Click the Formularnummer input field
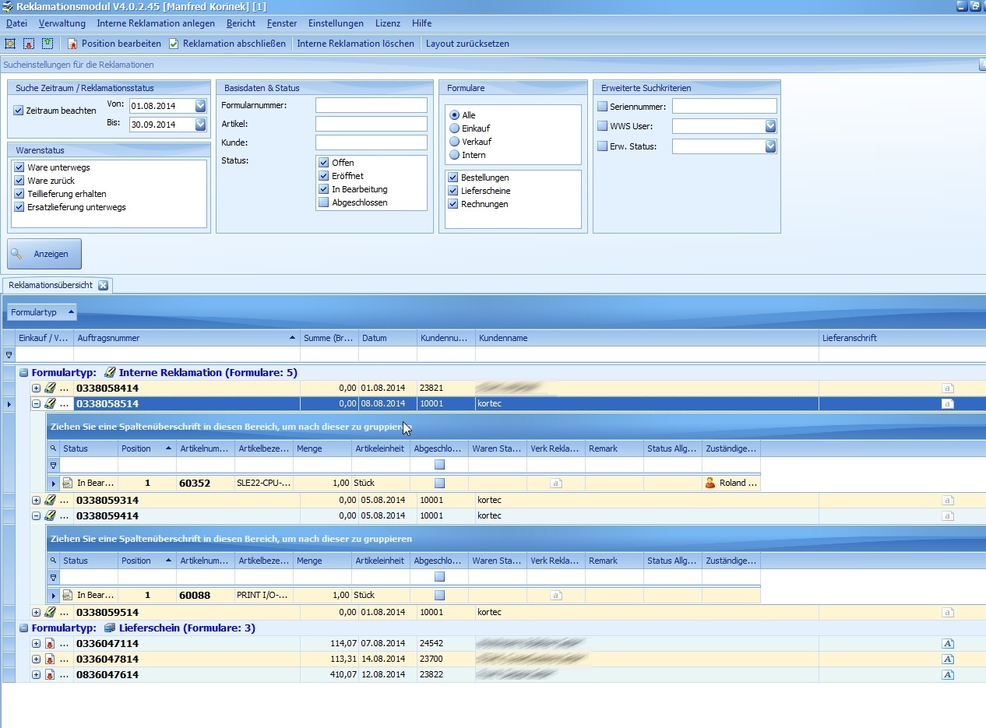 [x=372, y=105]
